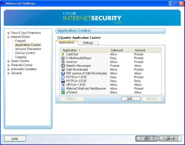
Task: Click the POTPLA~1.EXE icon
Action: tap(63, 77)
